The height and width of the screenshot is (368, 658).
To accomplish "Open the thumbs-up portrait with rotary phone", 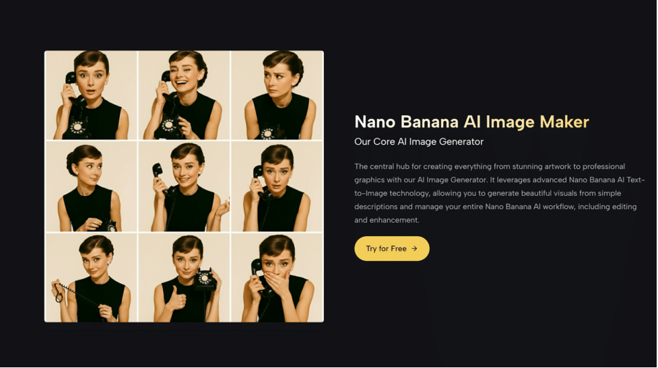I will coord(184,277).
